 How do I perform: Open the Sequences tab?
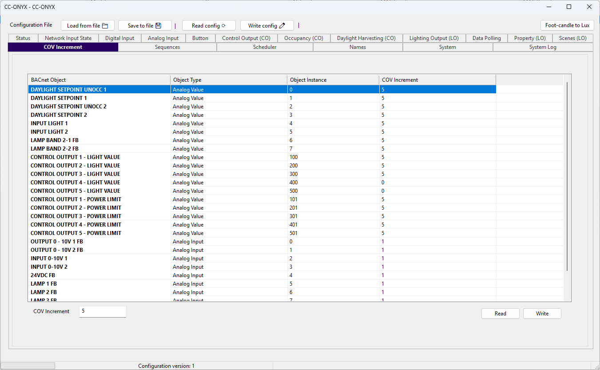[x=167, y=47]
